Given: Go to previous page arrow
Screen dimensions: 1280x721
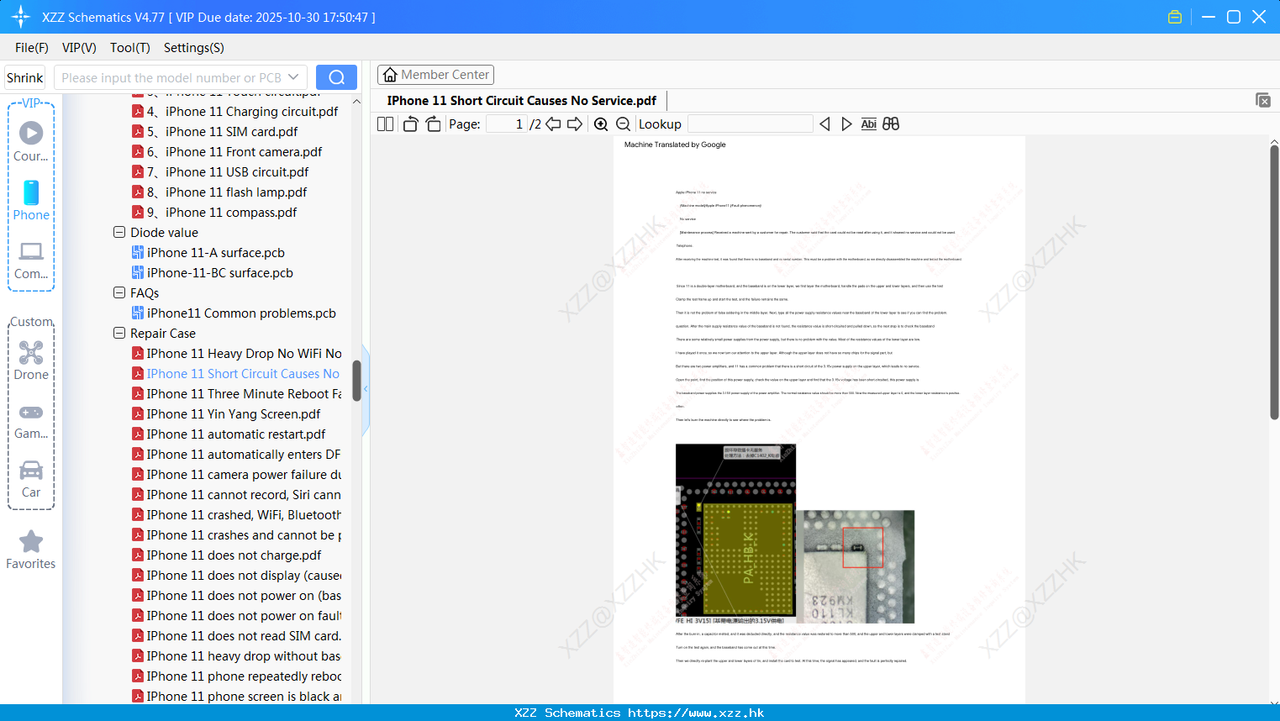Looking at the screenshot, I should 553,124.
